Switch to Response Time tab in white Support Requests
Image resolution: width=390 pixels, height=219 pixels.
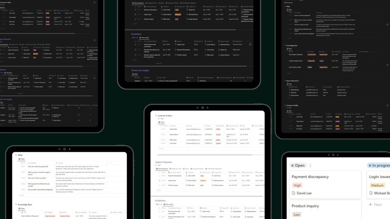coord(175,169)
